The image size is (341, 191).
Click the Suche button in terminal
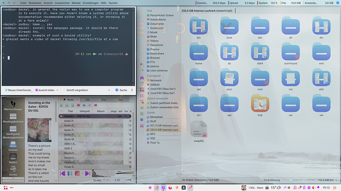coord(121,90)
